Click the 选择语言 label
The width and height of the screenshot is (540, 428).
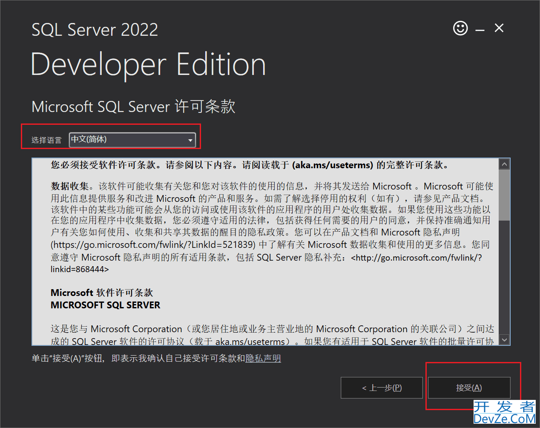pos(46,140)
